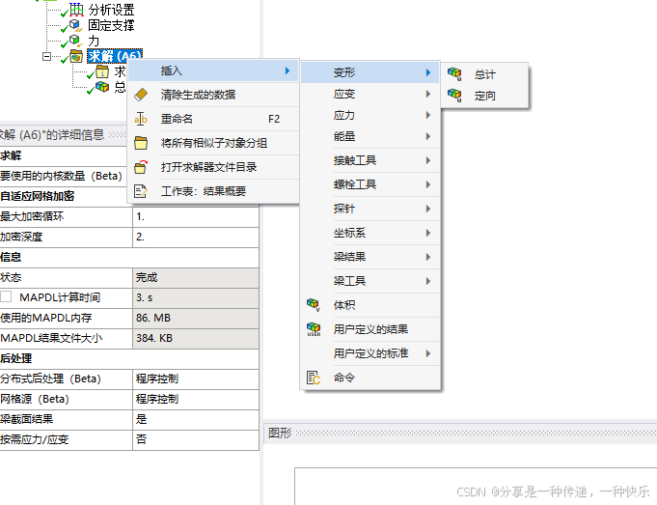The height and width of the screenshot is (505, 657).
Task: Choose 重命名 from the context menu
Action: point(213,119)
